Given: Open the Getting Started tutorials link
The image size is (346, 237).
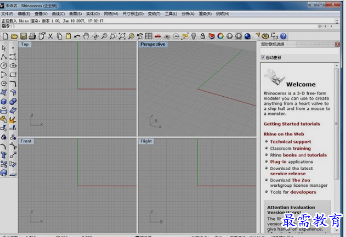Looking at the screenshot, I should click(291, 124).
